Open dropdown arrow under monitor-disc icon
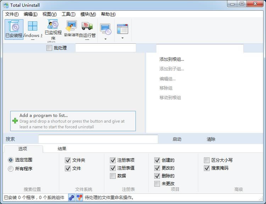 point(106,39)
